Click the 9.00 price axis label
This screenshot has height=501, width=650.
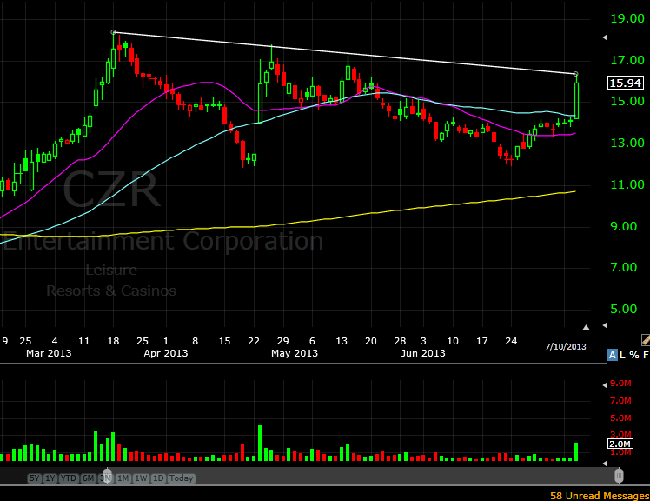pos(623,226)
